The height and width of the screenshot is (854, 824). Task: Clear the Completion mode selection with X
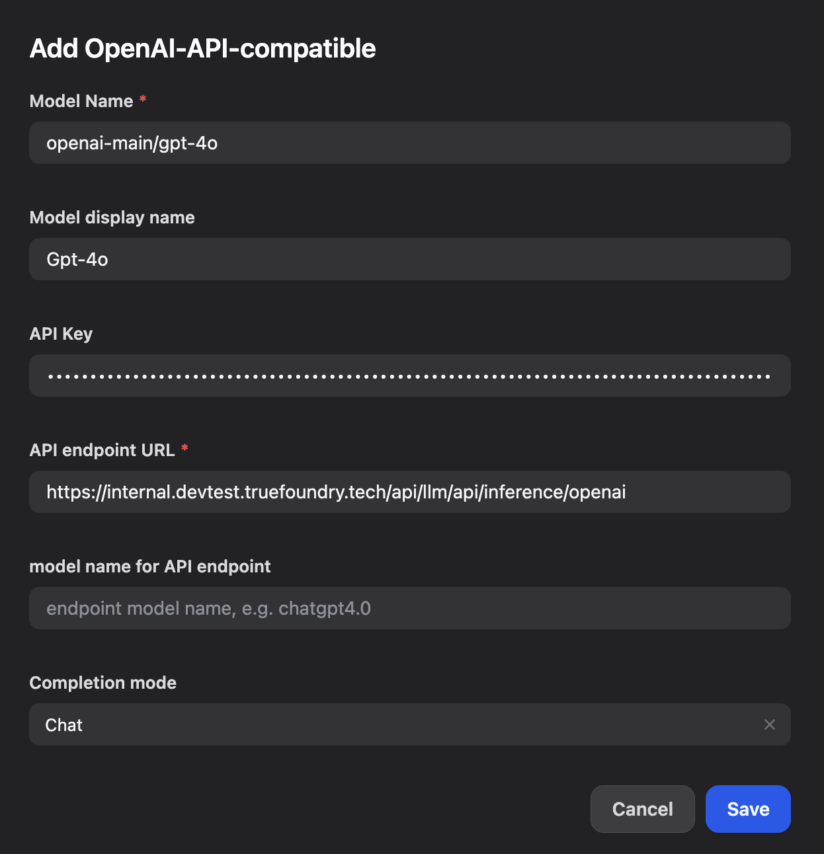(x=769, y=724)
